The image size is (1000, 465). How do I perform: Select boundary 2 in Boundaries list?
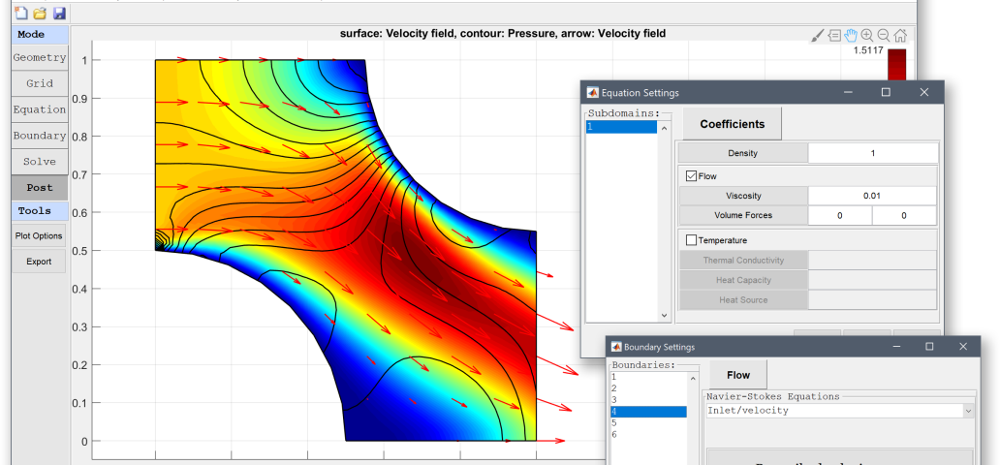648,388
